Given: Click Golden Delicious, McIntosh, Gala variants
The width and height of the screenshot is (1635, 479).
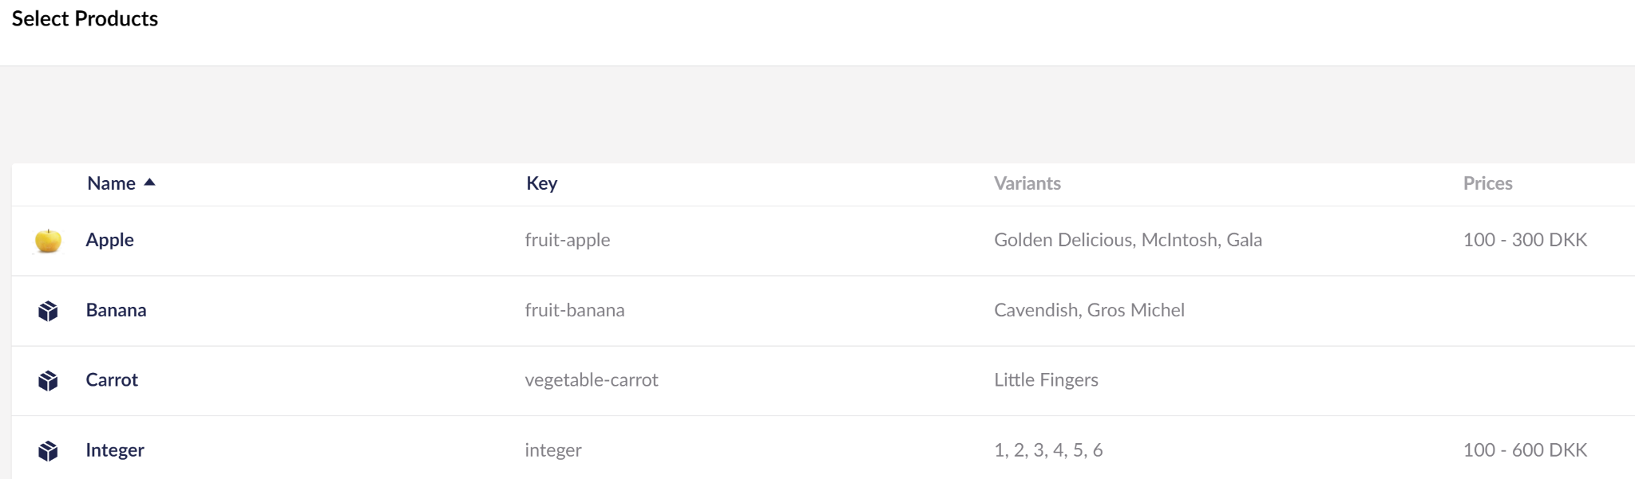Looking at the screenshot, I should coord(1128,240).
